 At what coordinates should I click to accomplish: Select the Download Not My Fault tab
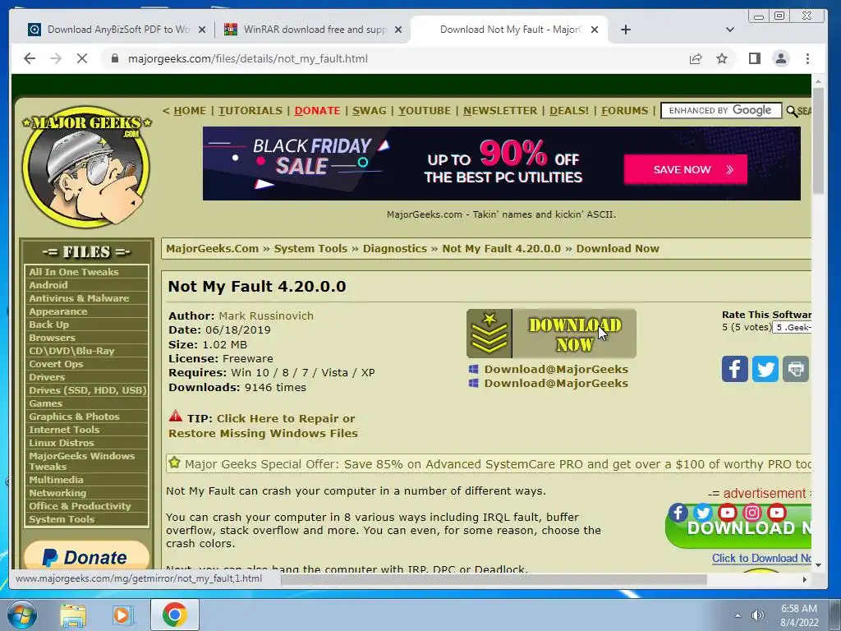tap(509, 30)
